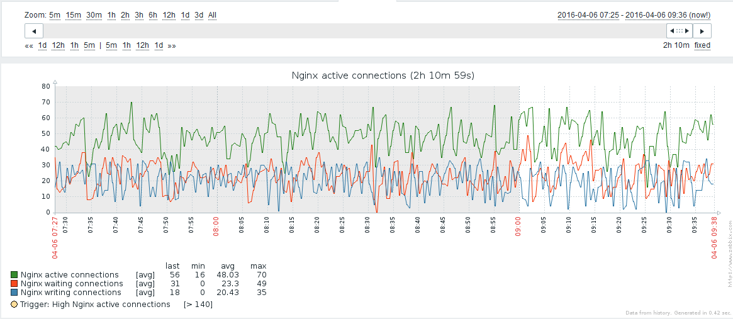Shift back 12h, link before the | separator
733x319 pixels.
pyautogui.click(x=59, y=45)
